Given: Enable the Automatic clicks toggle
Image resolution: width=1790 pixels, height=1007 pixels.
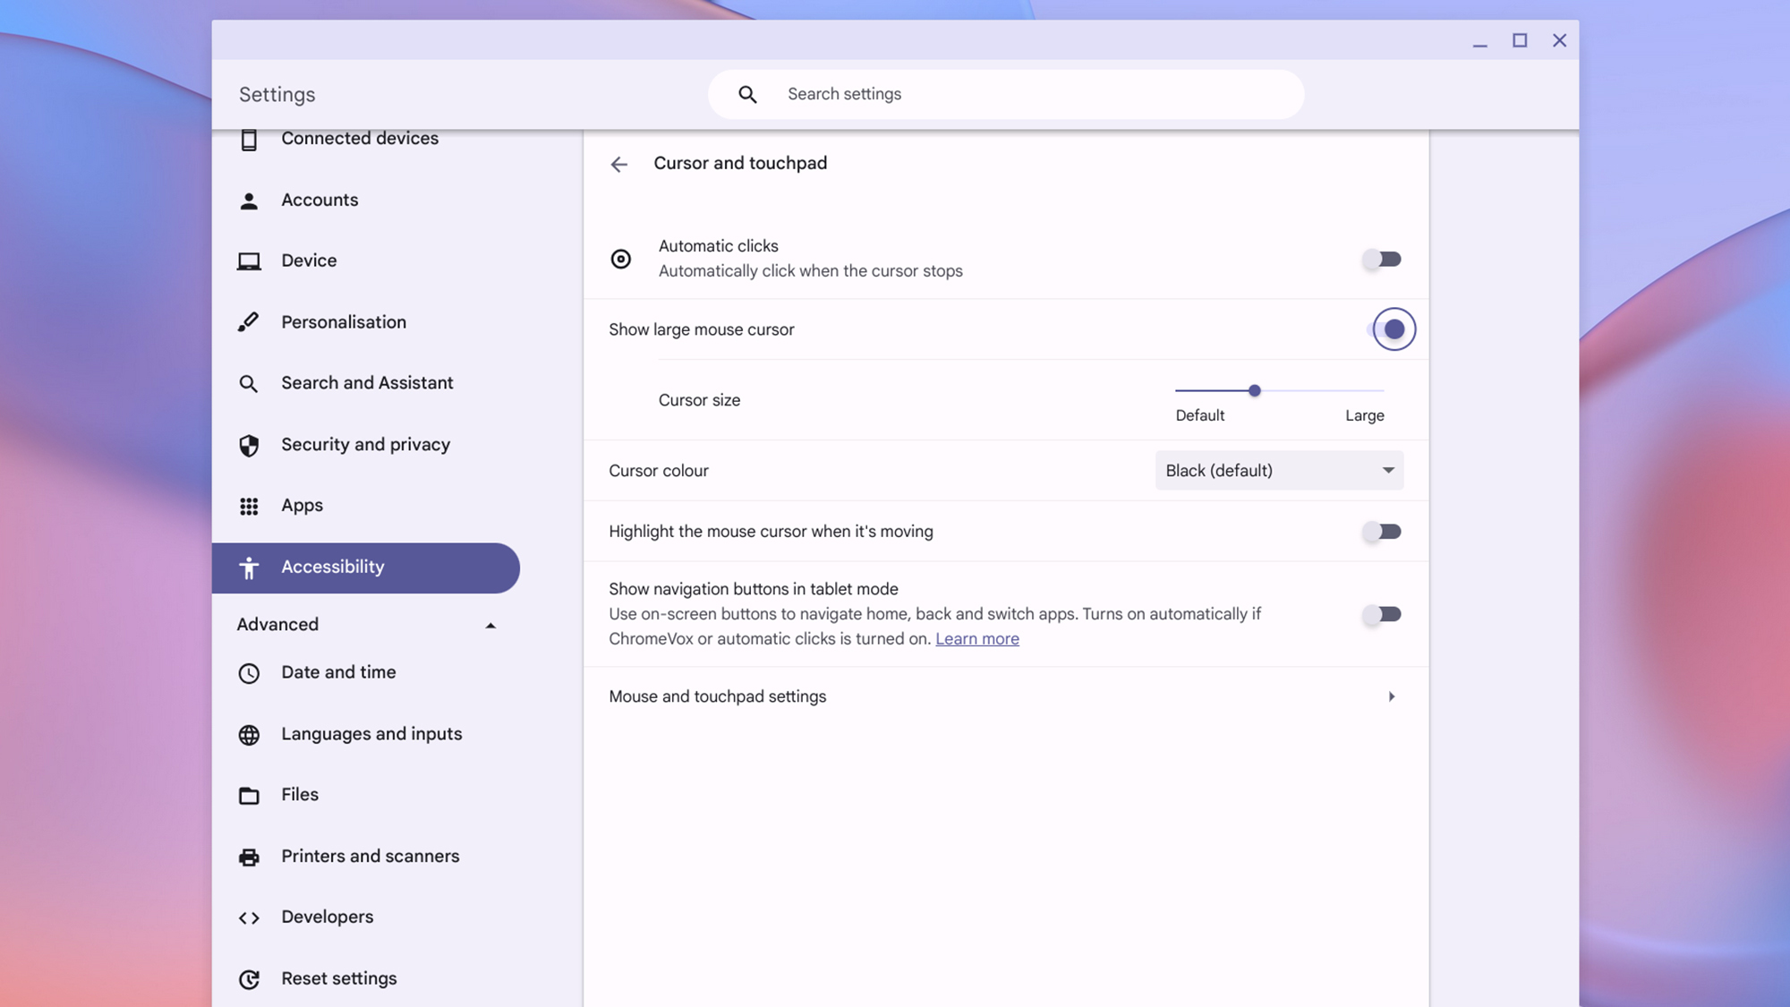Looking at the screenshot, I should pyautogui.click(x=1382, y=260).
